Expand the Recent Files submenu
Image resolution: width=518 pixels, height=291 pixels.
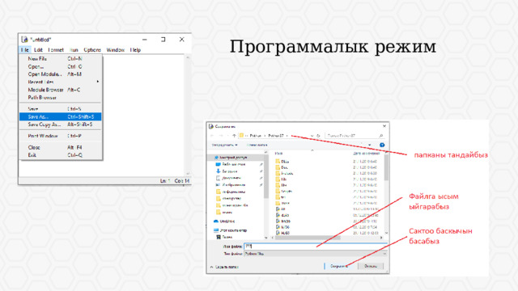click(x=61, y=82)
